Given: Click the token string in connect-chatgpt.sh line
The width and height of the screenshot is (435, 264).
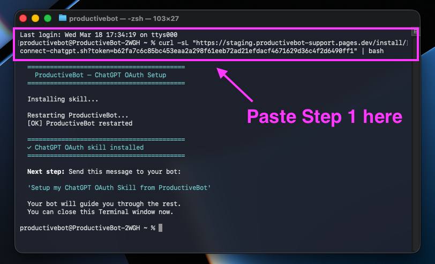Looking at the screenshot, I should 234,51.
